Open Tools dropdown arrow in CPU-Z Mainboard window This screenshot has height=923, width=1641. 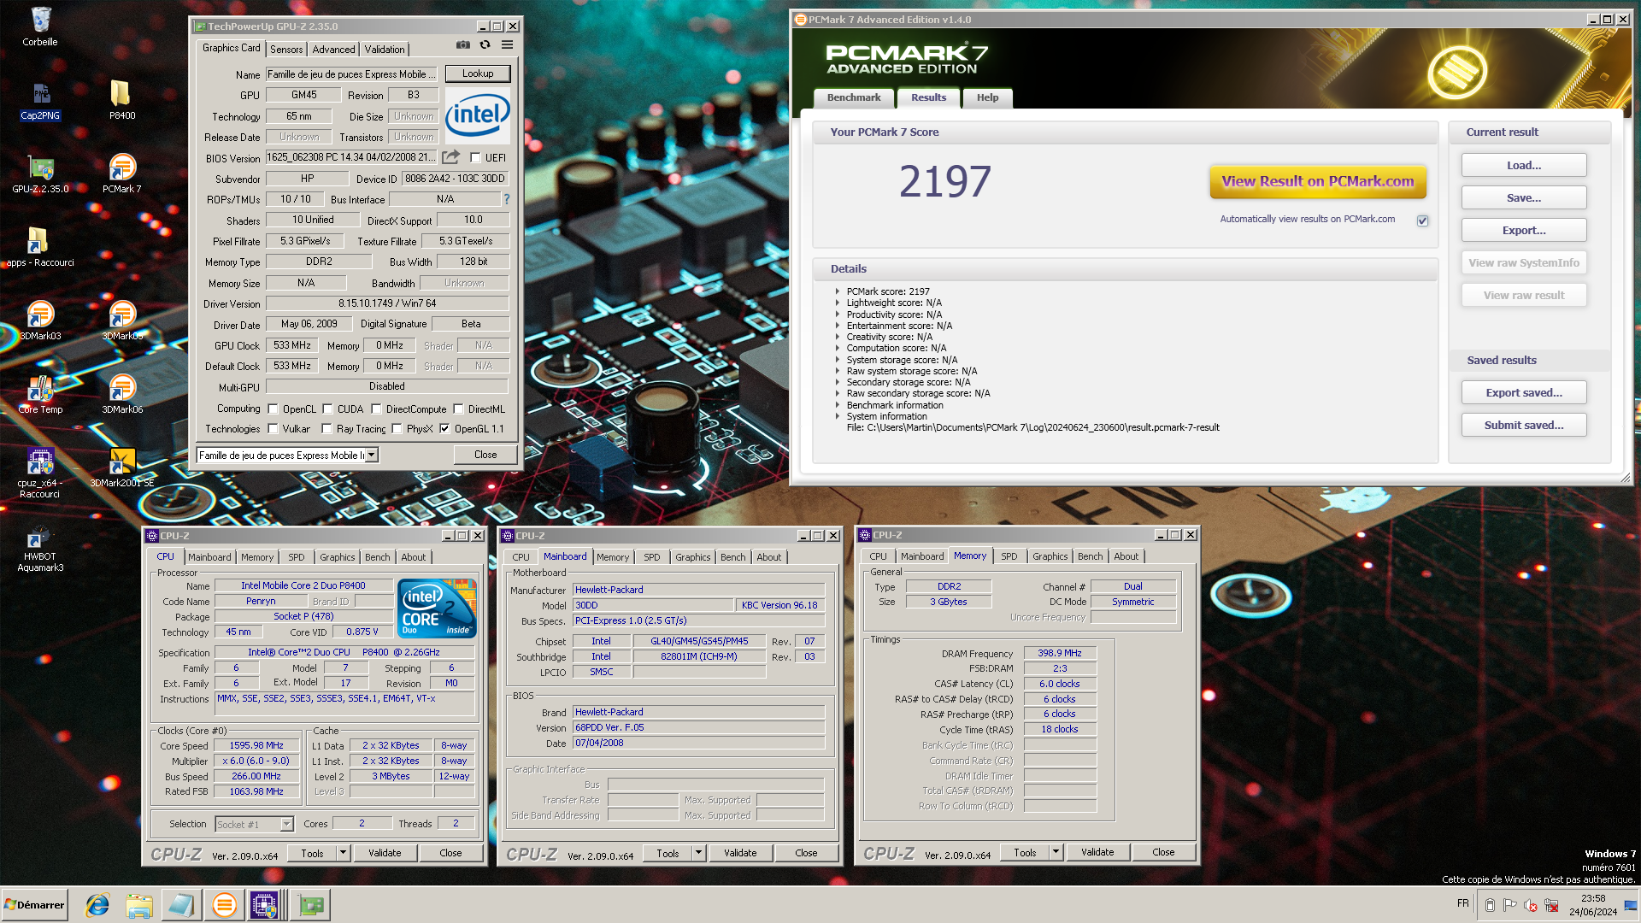pyautogui.click(x=698, y=853)
